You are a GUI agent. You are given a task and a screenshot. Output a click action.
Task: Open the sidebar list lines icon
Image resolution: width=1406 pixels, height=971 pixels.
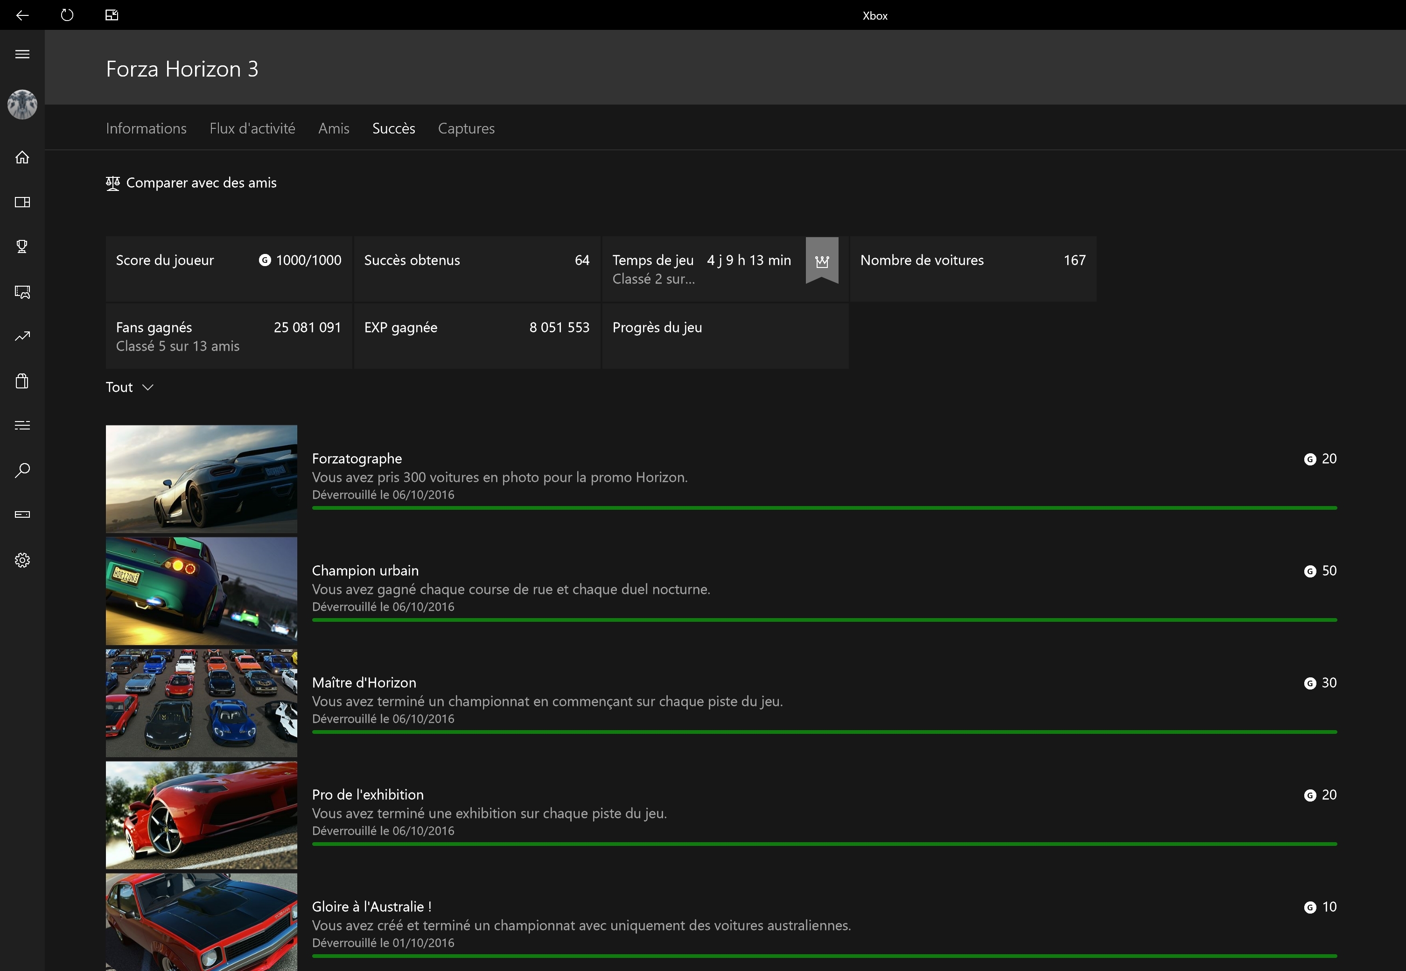pos(22,425)
